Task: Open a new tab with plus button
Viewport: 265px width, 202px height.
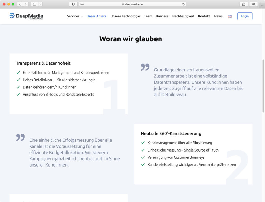Action: [x=262, y=5]
